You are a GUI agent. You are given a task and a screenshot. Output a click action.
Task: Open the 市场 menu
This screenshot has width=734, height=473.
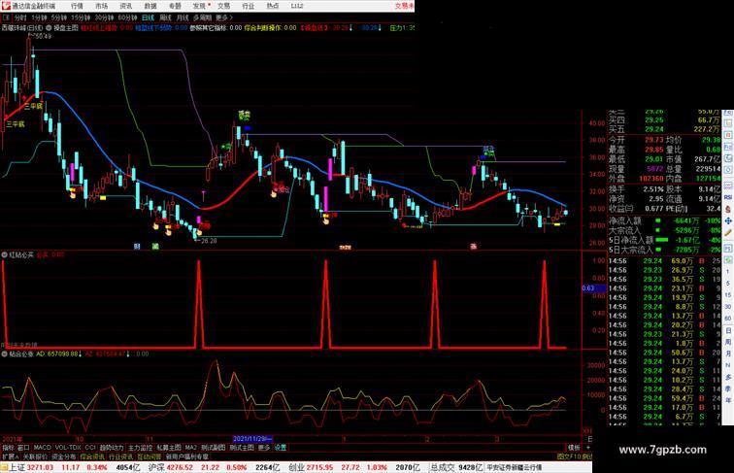[101, 6]
